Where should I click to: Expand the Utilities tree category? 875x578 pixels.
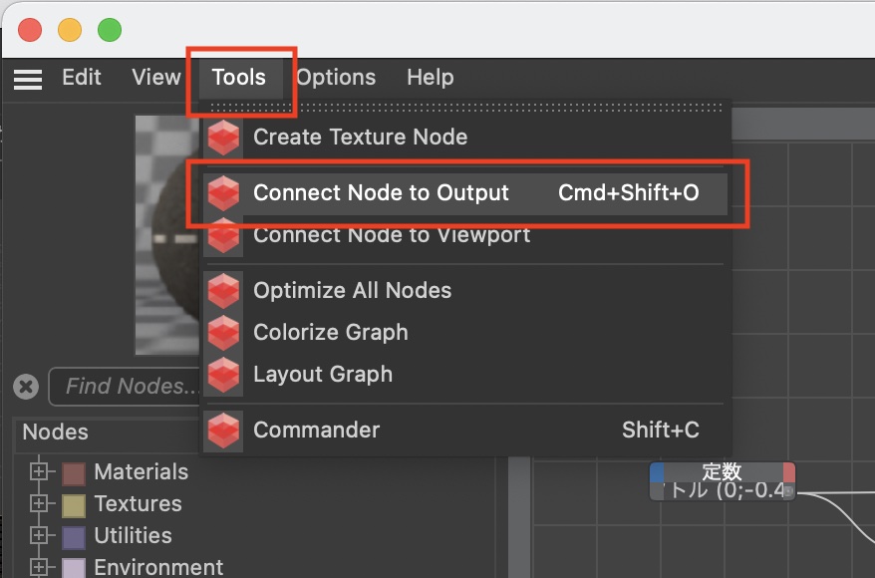40,536
